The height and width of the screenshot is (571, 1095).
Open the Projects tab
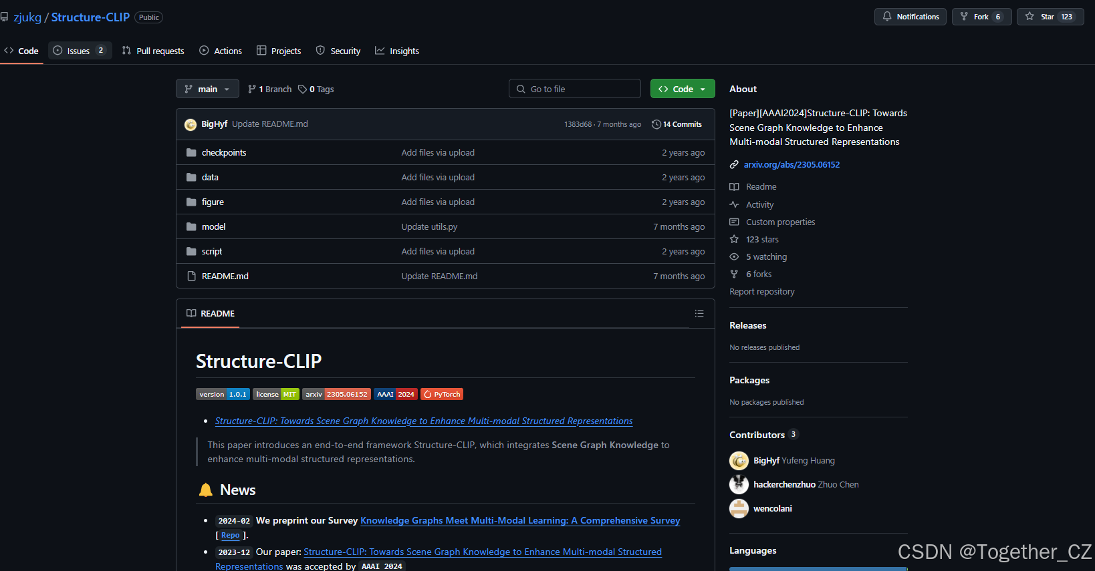(279, 51)
